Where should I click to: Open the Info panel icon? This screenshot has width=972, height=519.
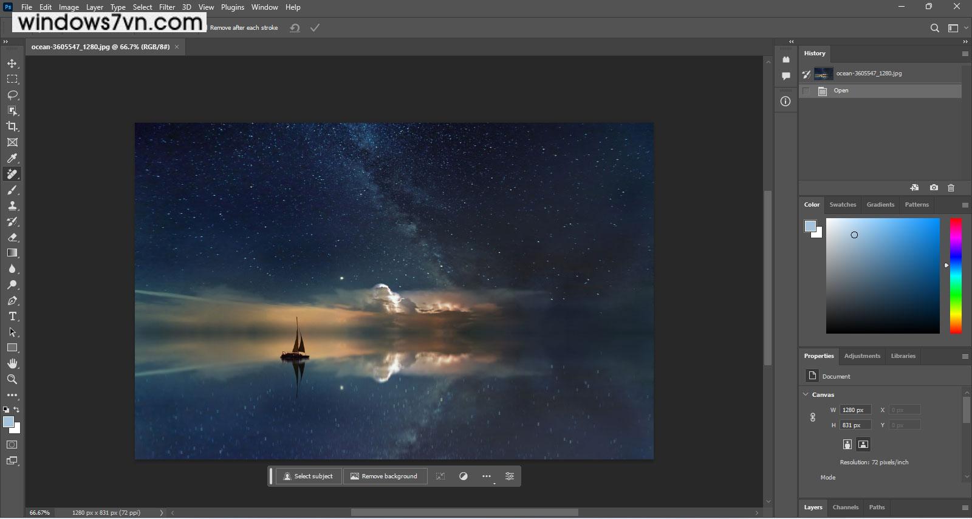click(x=785, y=101)
